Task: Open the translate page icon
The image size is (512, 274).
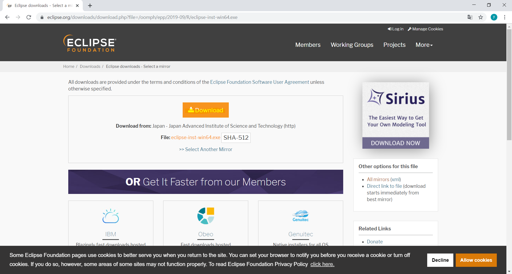Action: point(470,17)
